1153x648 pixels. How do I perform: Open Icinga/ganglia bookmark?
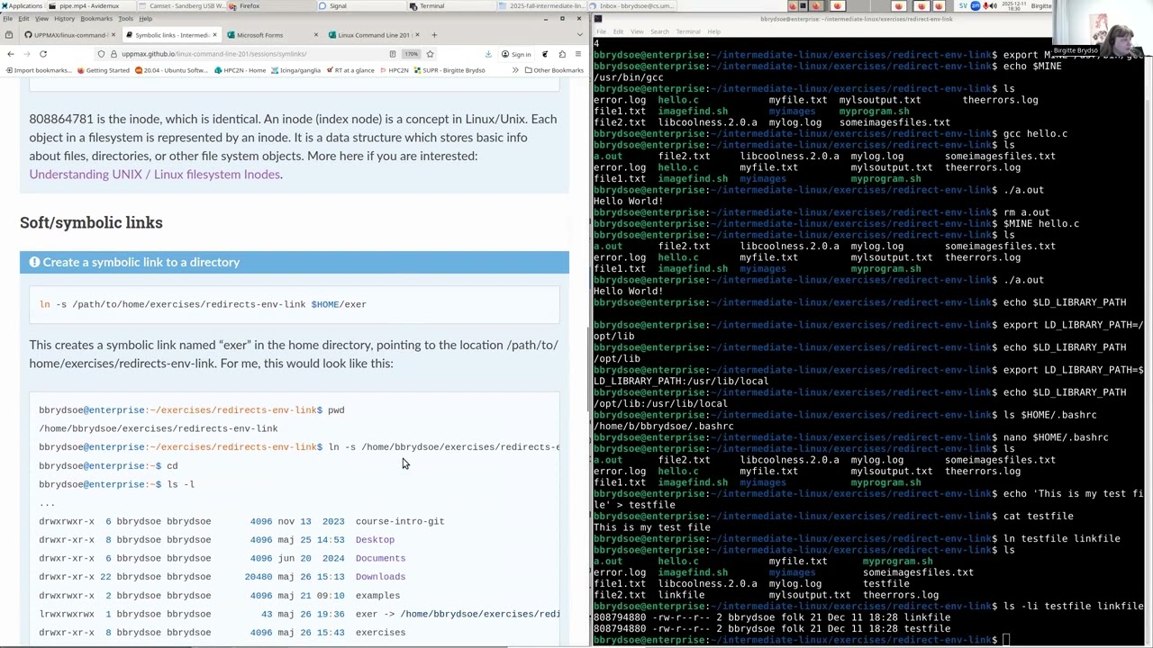(295, 70)
